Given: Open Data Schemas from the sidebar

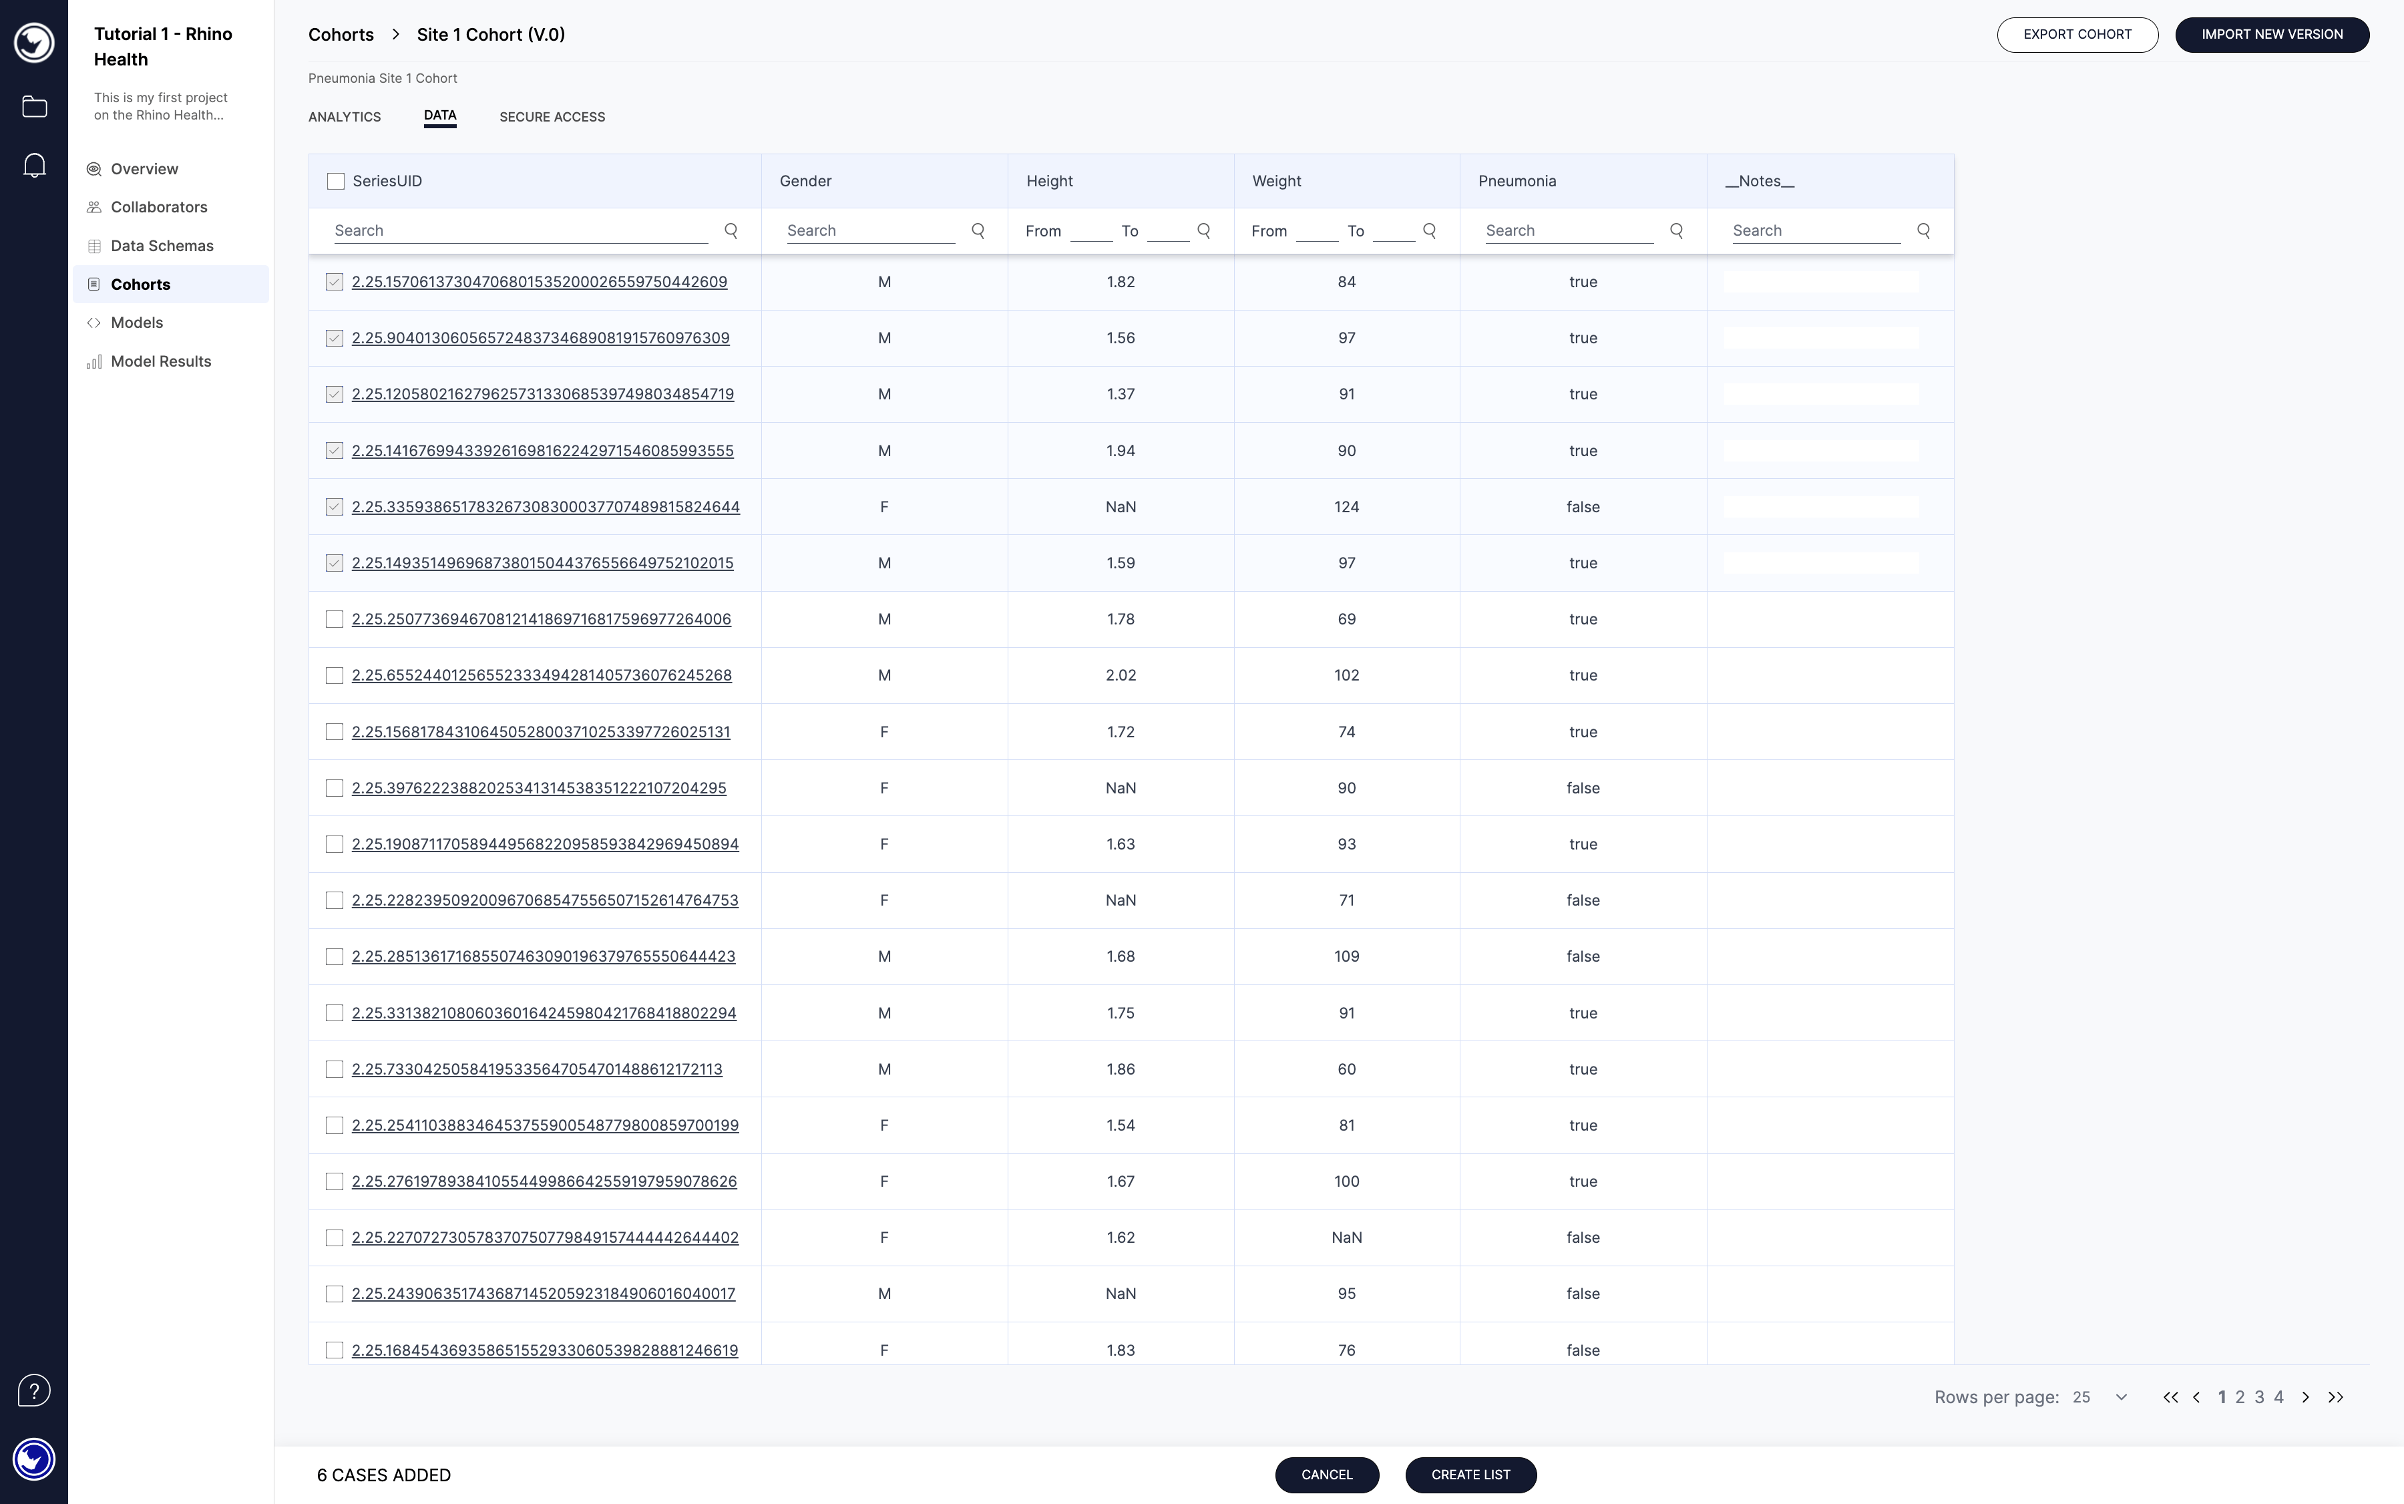Looking at the screenshot, I should click(x=161, y=244).
